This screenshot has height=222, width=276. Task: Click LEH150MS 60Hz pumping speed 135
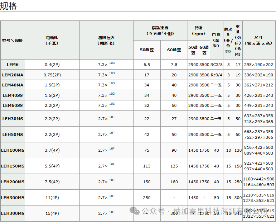tap(174, 166)
